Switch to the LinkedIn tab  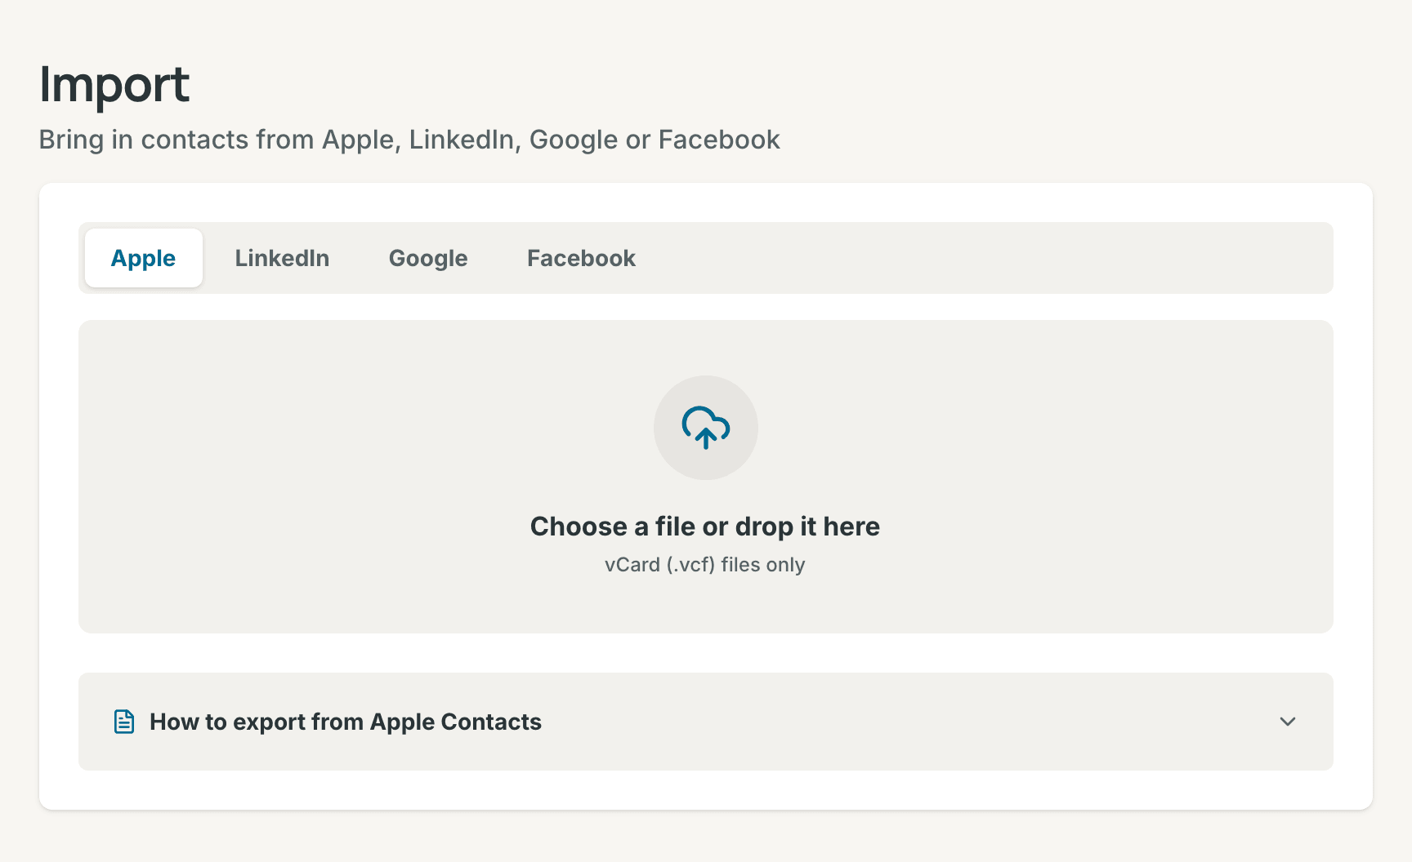282,258
